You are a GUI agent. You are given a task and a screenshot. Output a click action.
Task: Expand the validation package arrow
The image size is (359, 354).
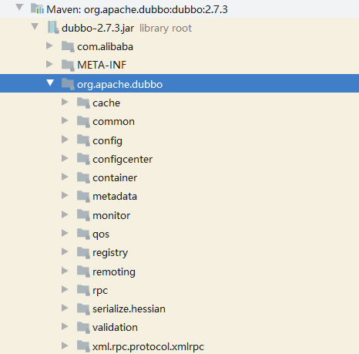point(65,326)
